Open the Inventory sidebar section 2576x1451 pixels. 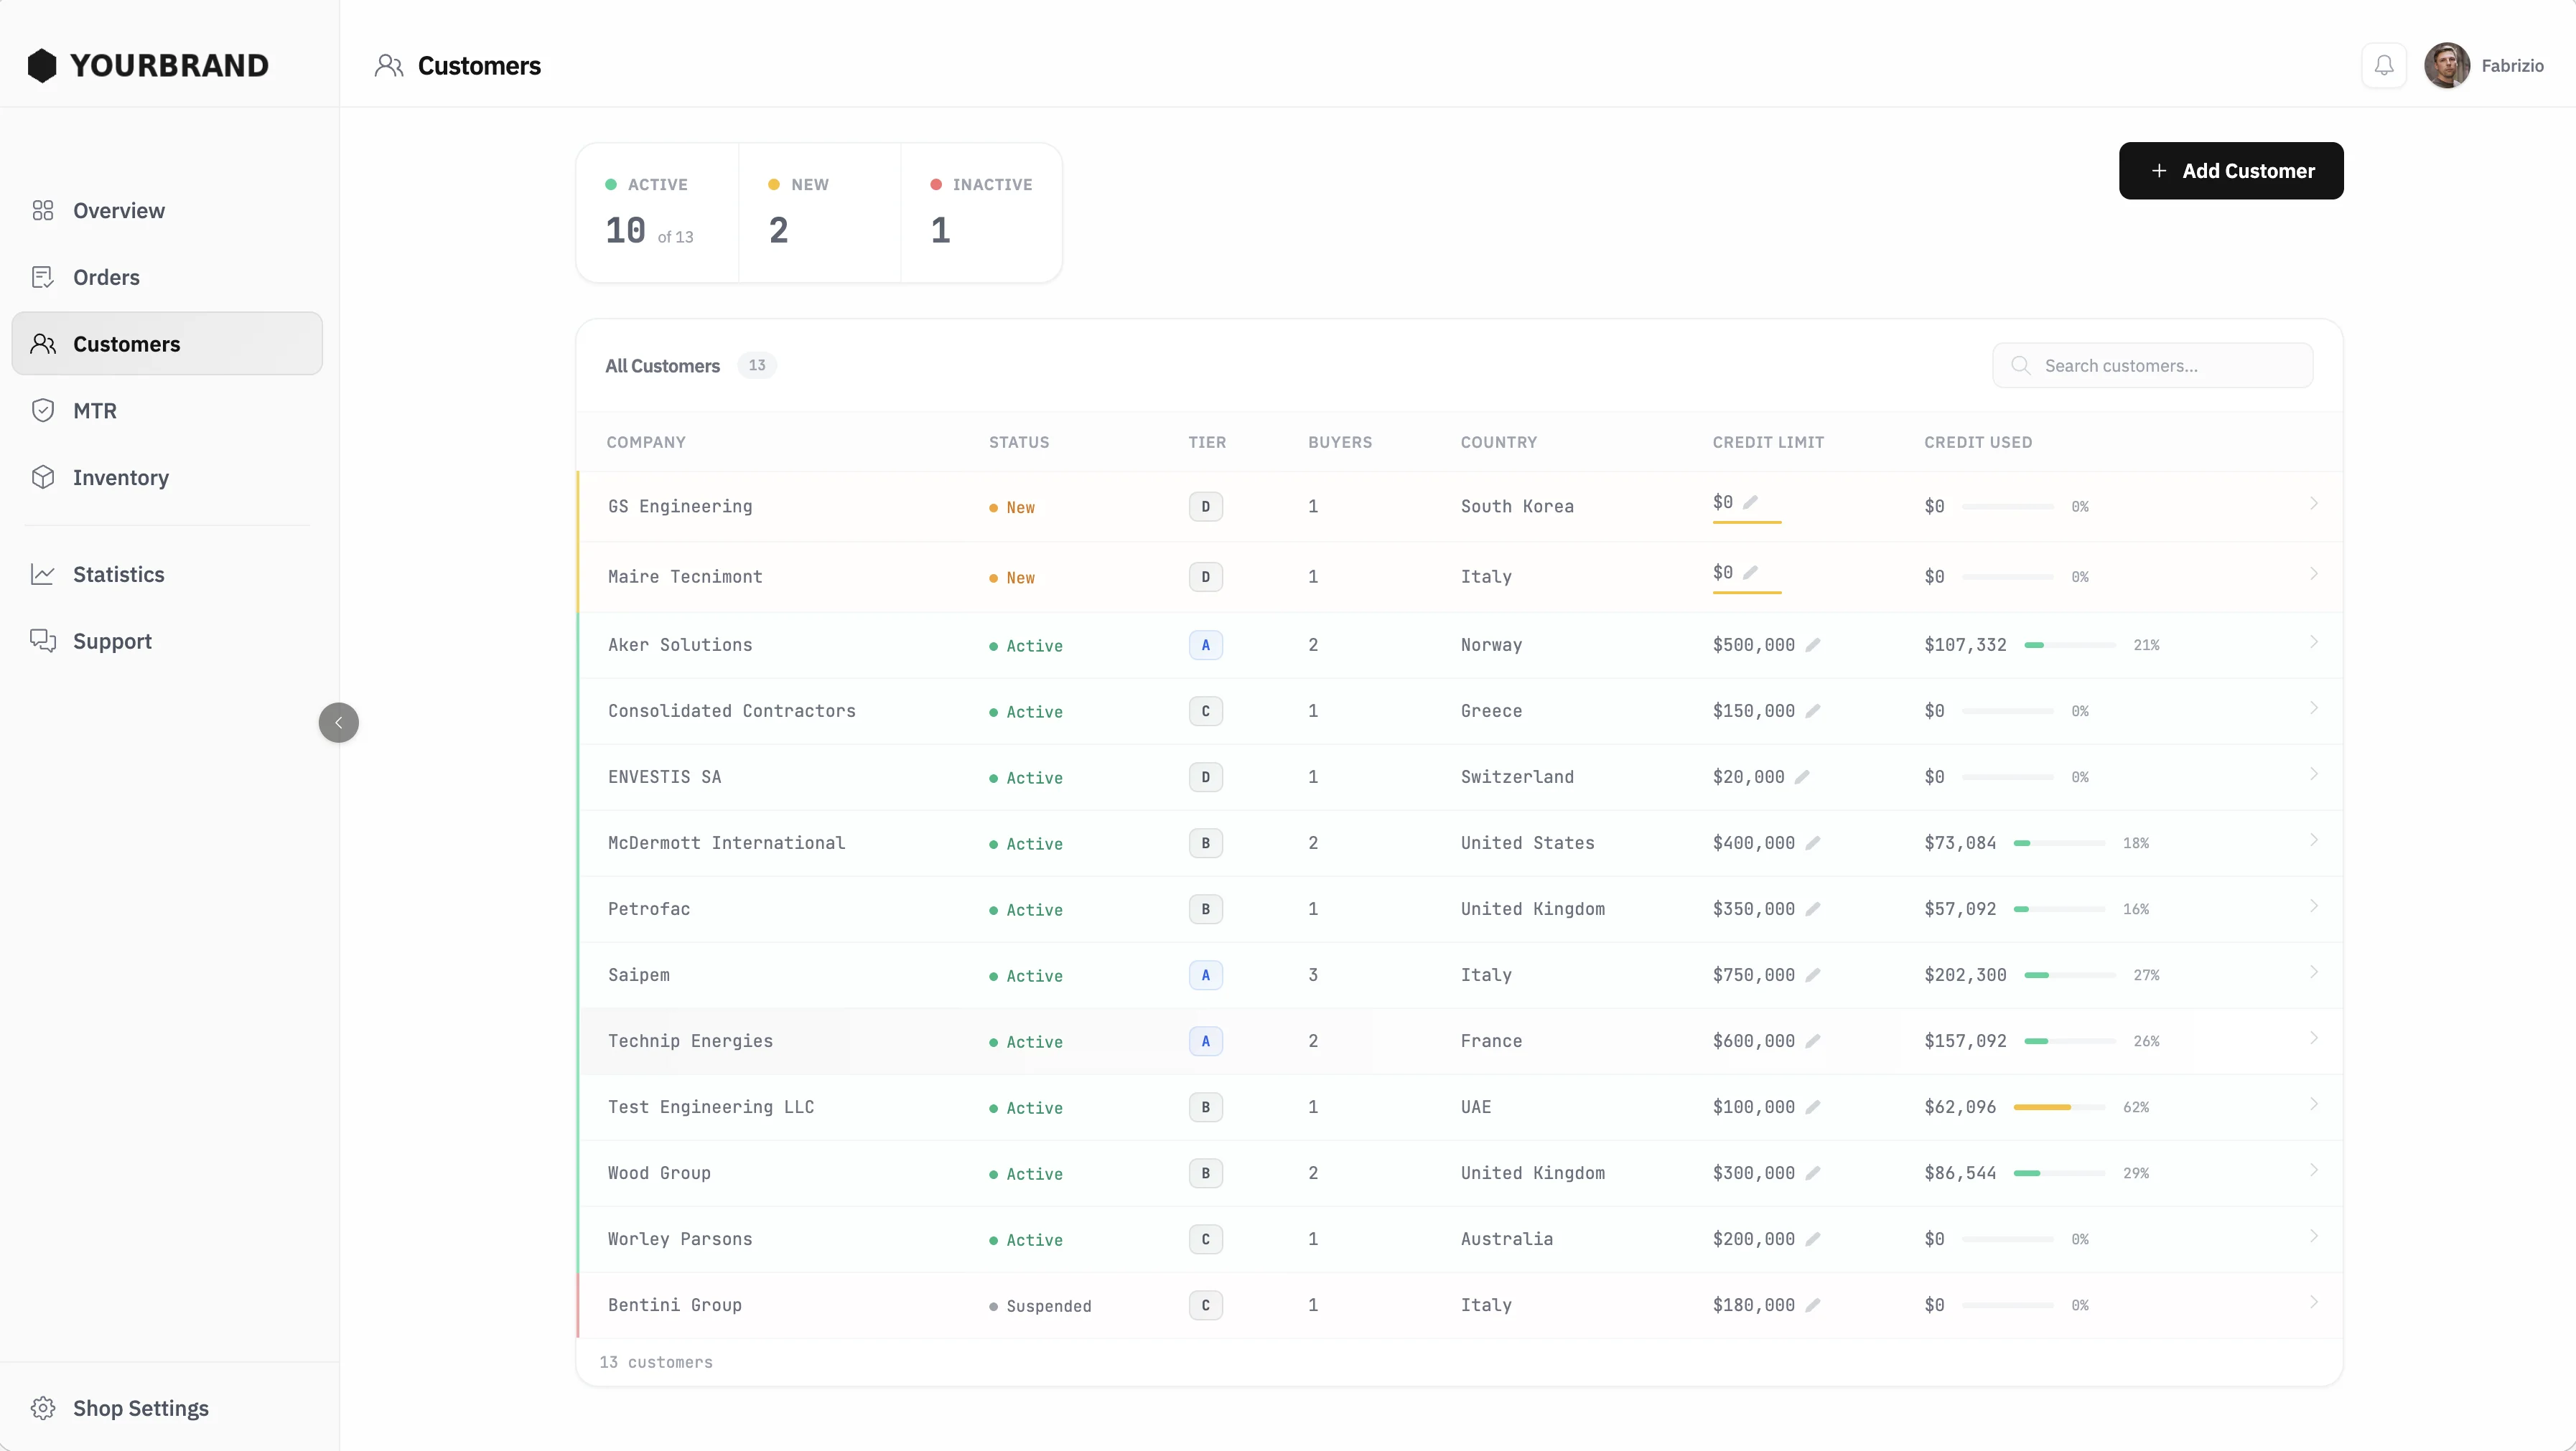[120, 478]
